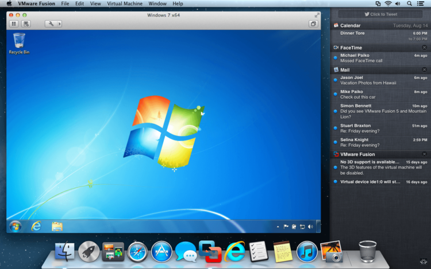Open the wrench settings button

(x=50, y=24)
